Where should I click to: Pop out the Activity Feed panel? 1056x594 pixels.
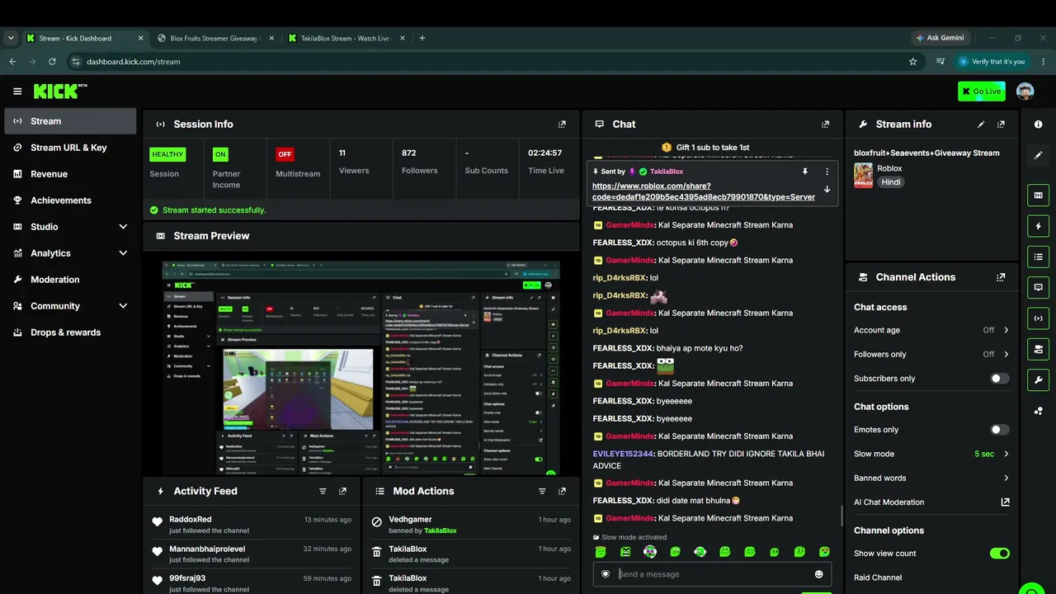pyautogui.click(x=342, y=491)
